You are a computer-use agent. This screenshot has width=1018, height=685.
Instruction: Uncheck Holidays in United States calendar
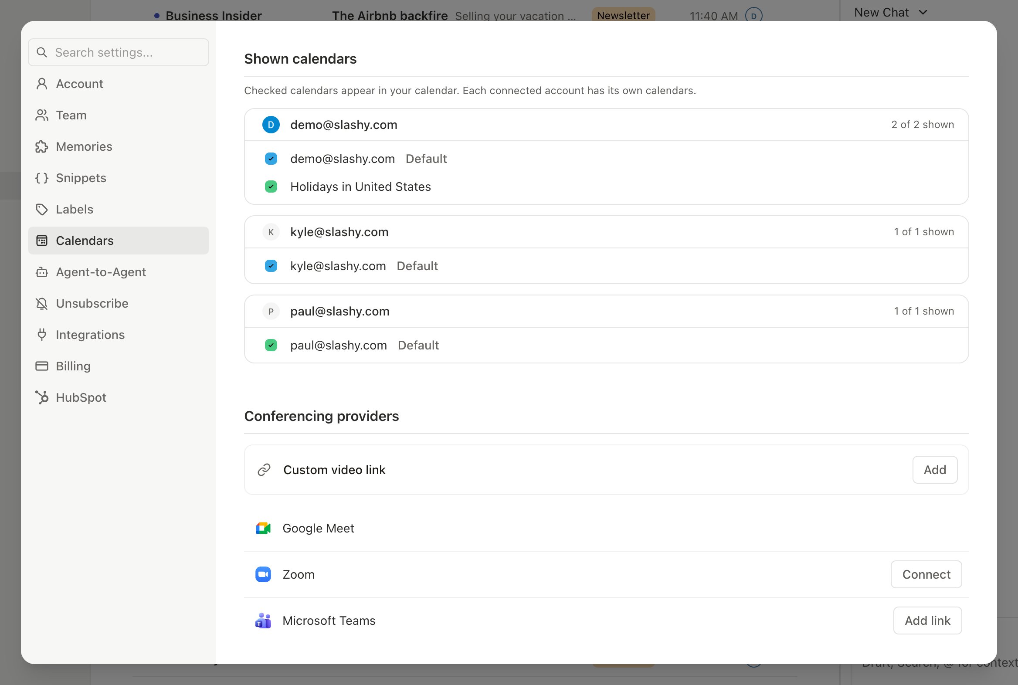[x=271, y=187]
